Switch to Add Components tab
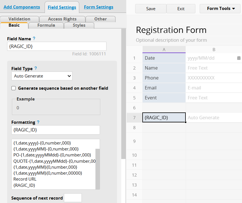 click(x=22, y=7)
